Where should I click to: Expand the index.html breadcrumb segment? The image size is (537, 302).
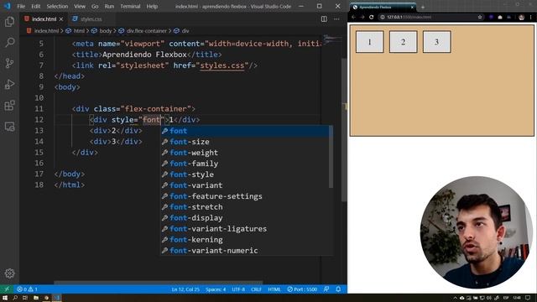(x=46, y=31)
